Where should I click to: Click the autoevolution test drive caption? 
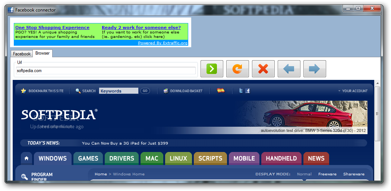coord(313,130)
